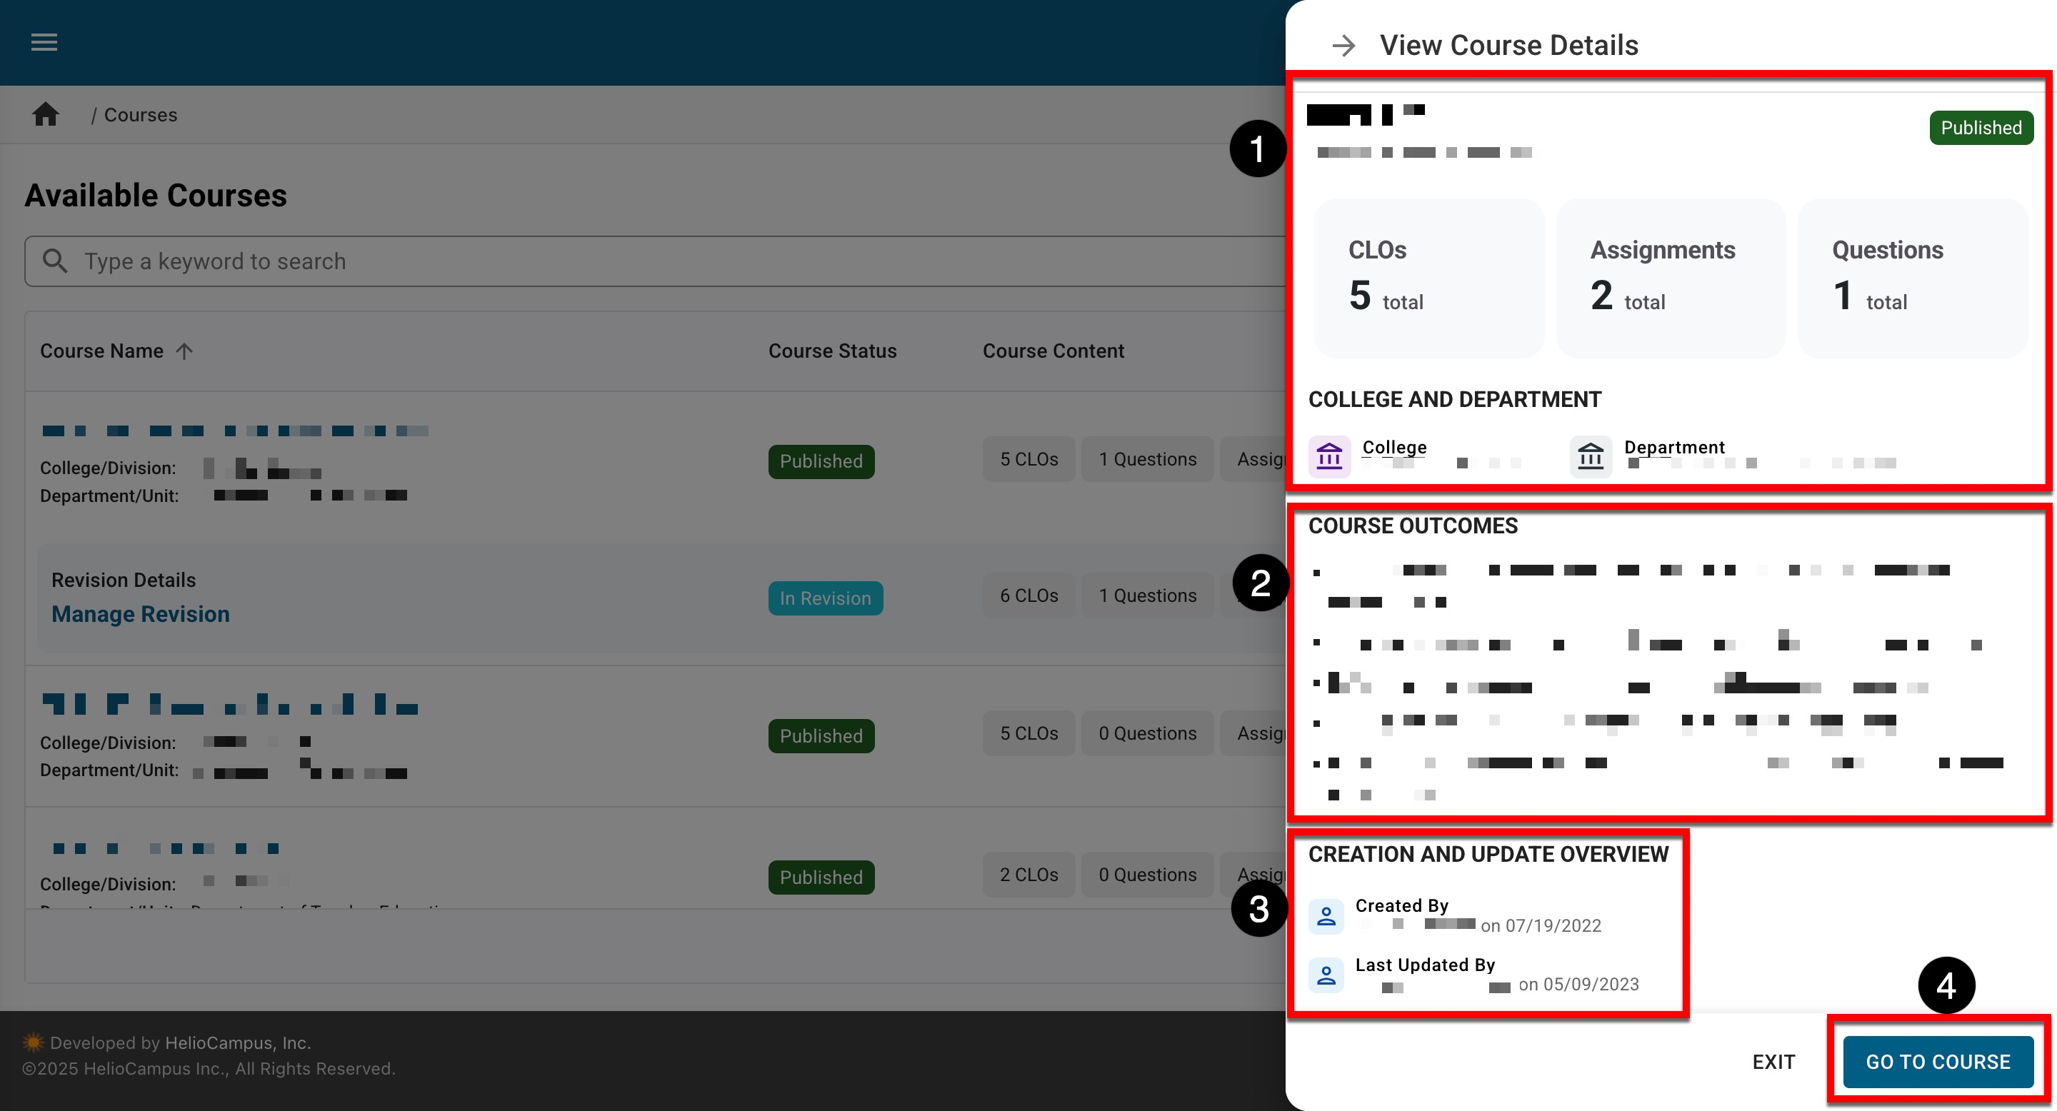Click the purple College building icon
The height and width of the screenshot is (1111, 2057).
click(1329, 456)
